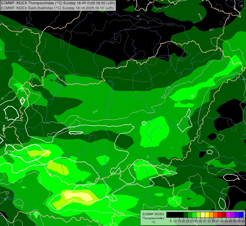Select the red 37–39 legend swatch

click(x=220, y=215)
